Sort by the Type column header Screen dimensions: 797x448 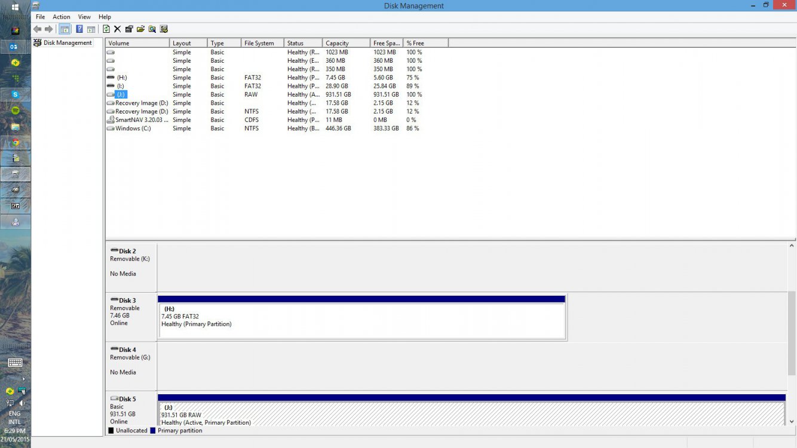(224, 43)
